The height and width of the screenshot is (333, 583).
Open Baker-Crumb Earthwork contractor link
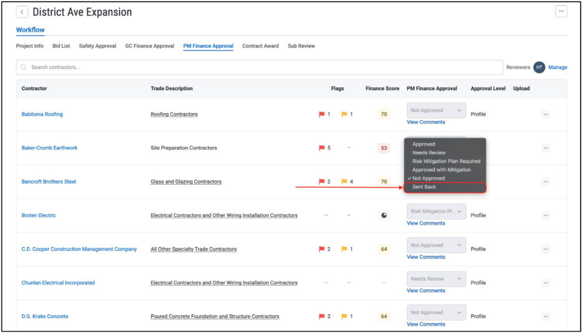(x=49, y=148)
